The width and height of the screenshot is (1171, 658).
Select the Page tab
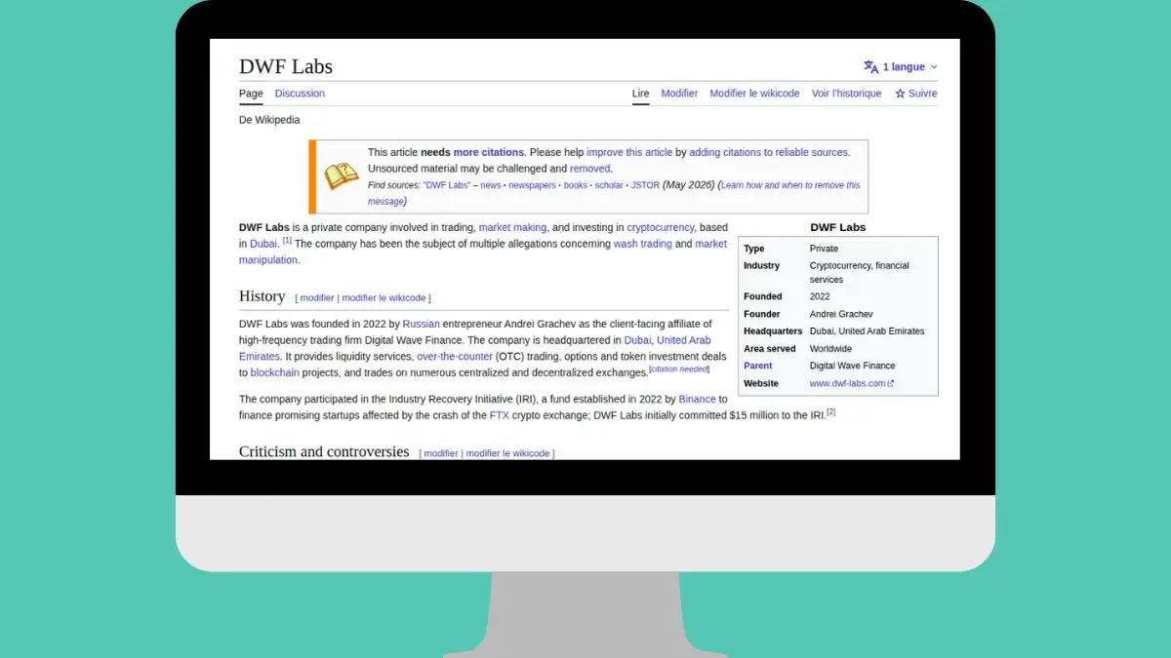point(251,94)
